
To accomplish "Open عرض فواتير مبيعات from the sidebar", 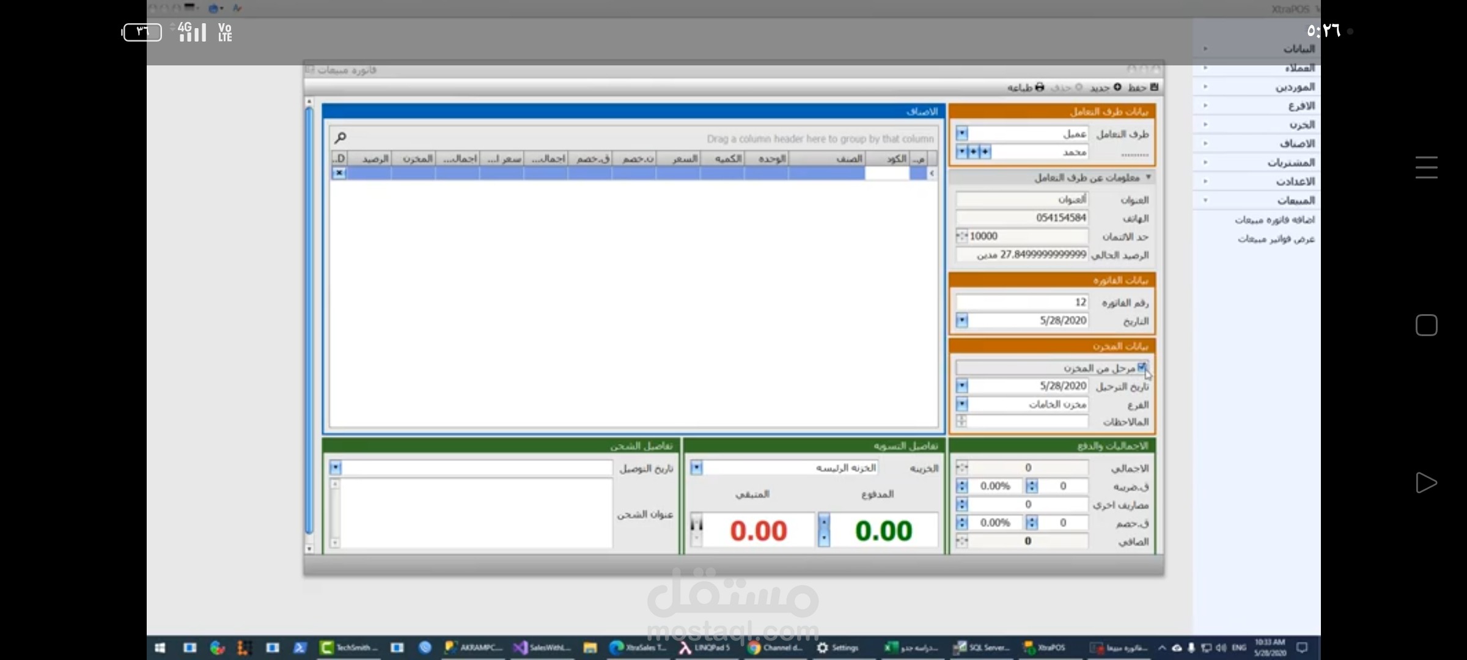I will pos(1276,239).
